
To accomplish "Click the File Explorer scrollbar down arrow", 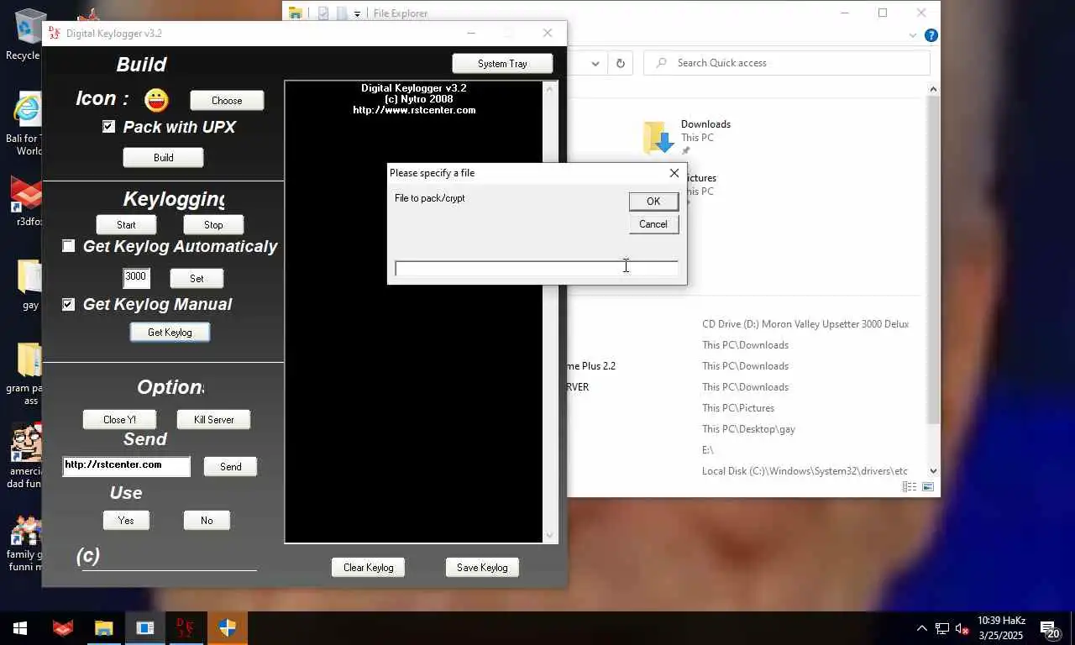I will tap(933, 471).
